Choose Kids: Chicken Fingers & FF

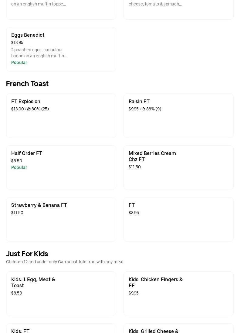pyautogui.click(x=178, y=294)
